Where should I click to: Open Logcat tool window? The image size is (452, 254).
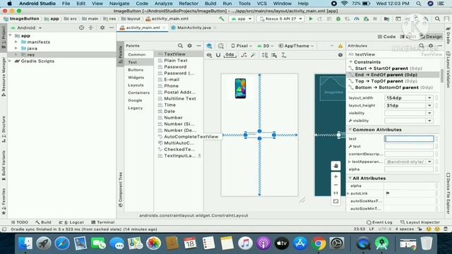pyautogui.click(x=71, y=222)
